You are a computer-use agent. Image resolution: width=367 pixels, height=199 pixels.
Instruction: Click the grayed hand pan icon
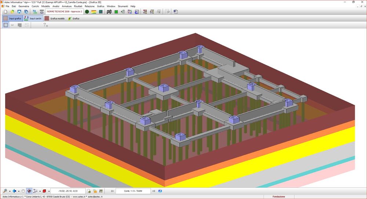point(23,191)
